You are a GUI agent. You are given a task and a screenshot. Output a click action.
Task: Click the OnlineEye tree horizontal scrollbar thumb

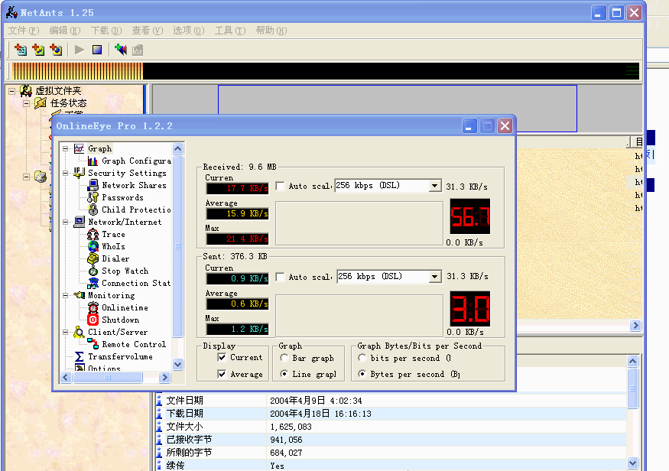click(108, 377)
